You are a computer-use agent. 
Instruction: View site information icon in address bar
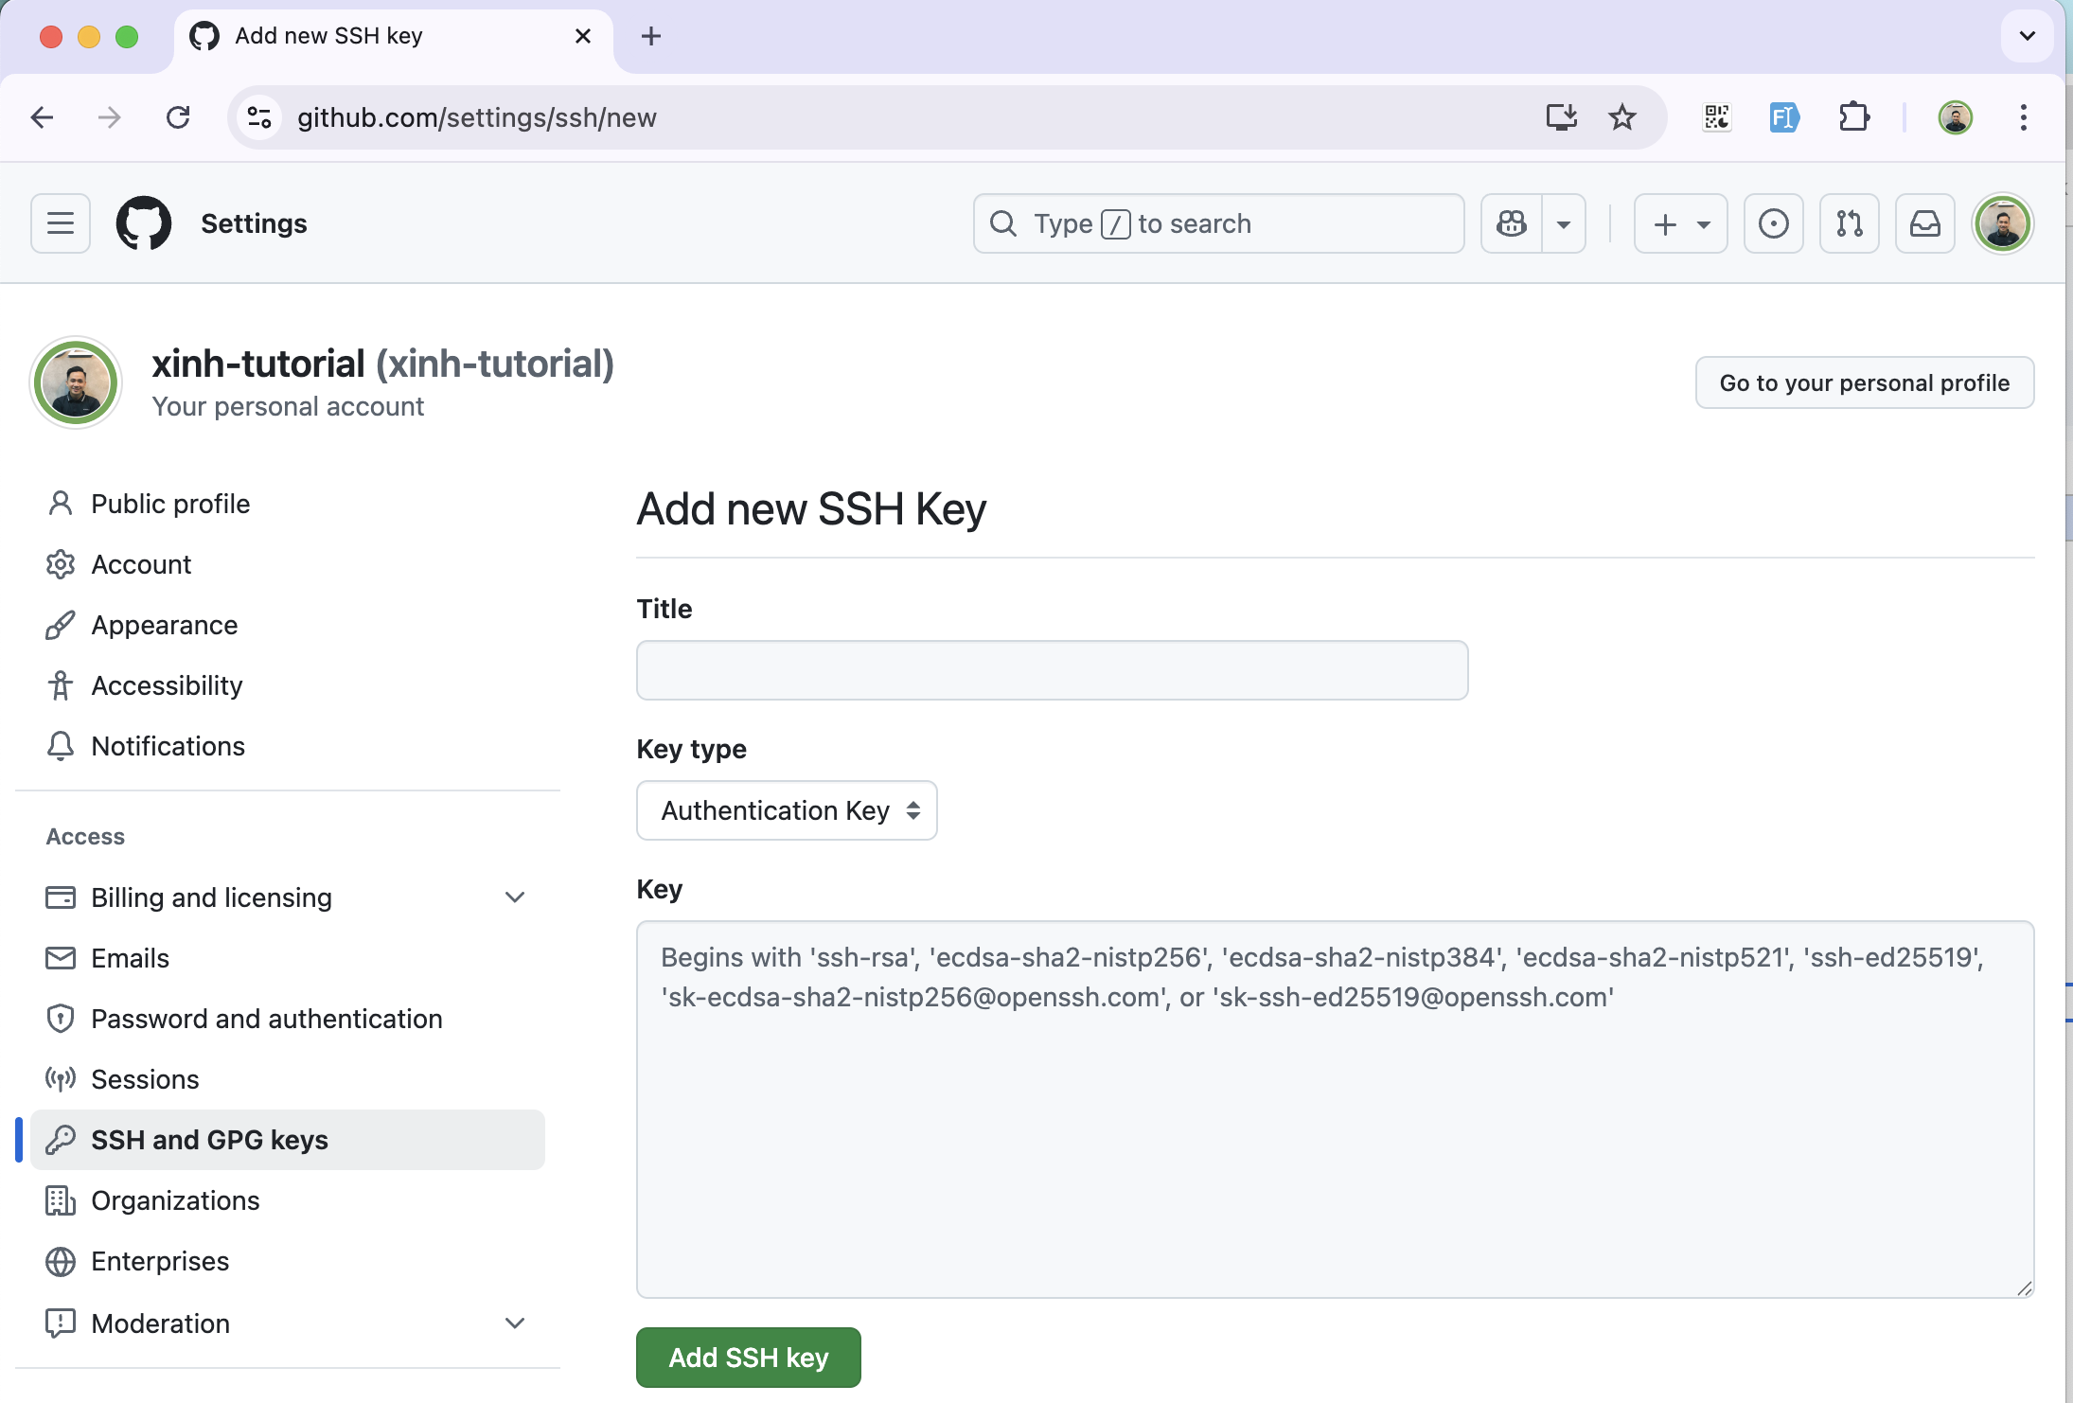(259, 117)
